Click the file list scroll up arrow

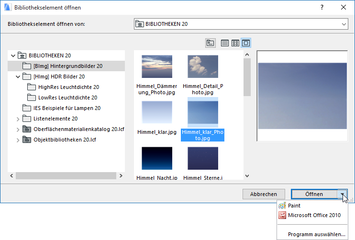(x=247, y=55)
